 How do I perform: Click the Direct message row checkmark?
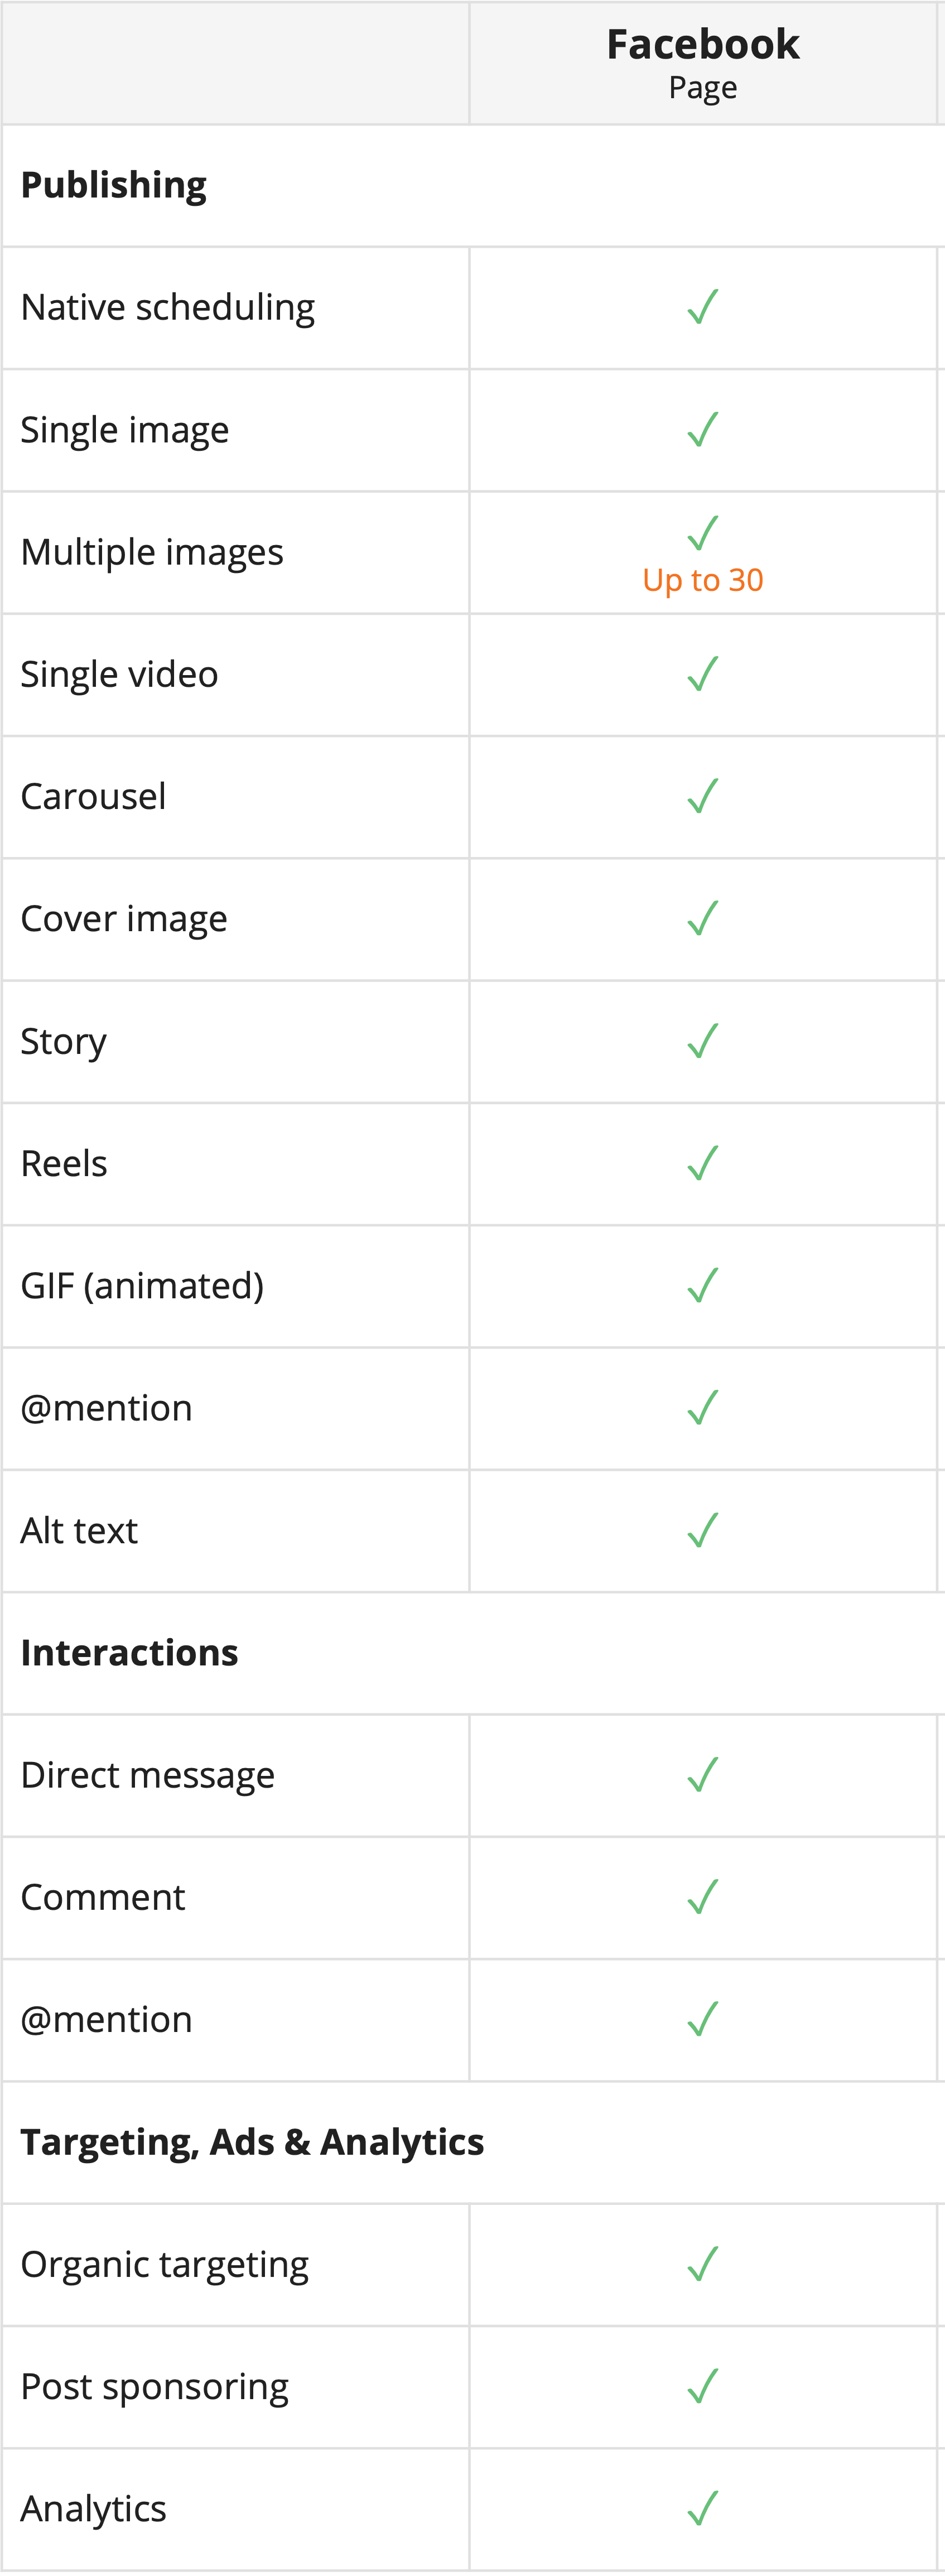[703, 1775]
